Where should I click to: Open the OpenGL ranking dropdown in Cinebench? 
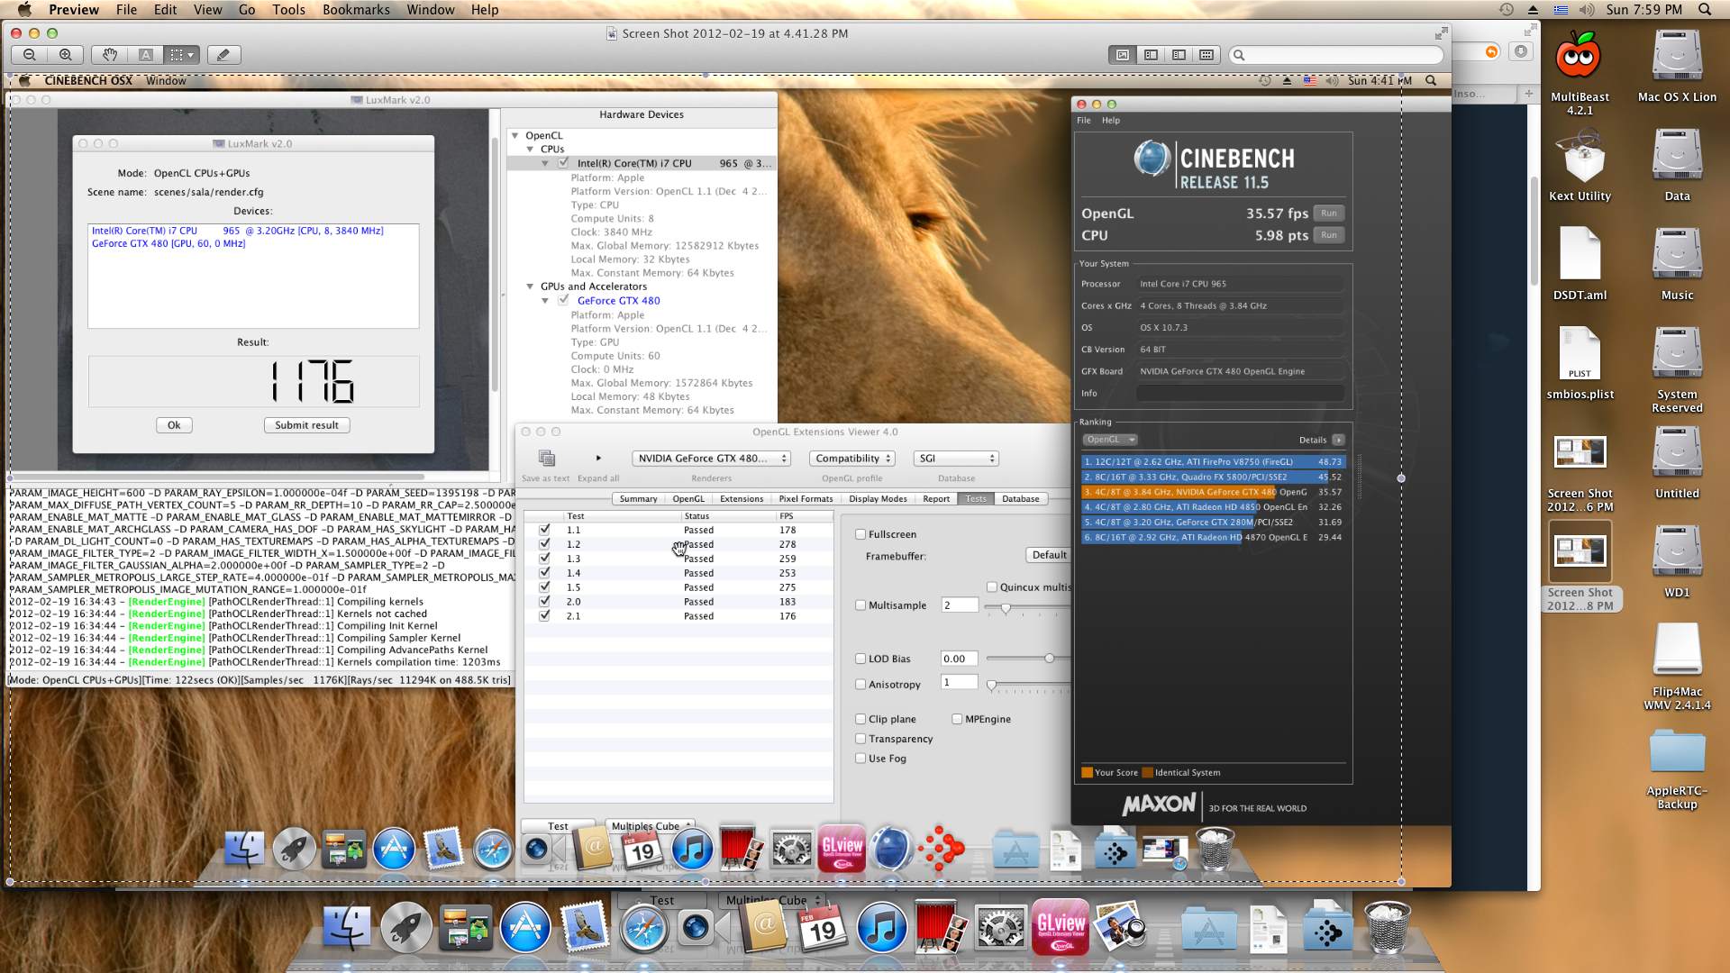(1110, 440)
